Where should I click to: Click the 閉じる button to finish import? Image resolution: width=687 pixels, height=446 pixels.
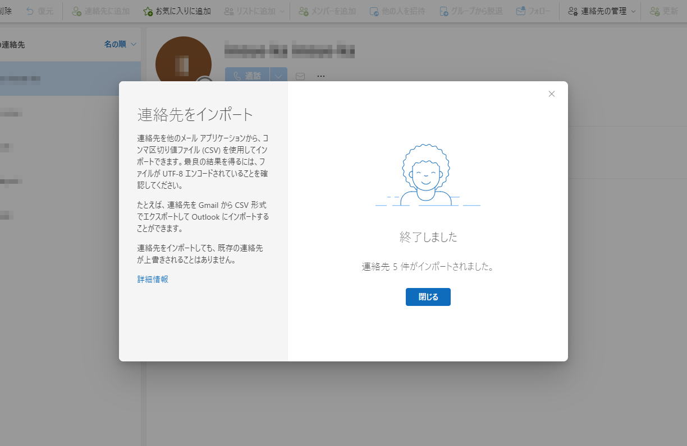point(428,297)
